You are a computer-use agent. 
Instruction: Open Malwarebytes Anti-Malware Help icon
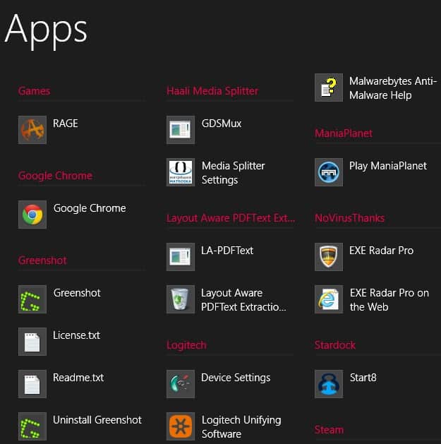[329, 88]
